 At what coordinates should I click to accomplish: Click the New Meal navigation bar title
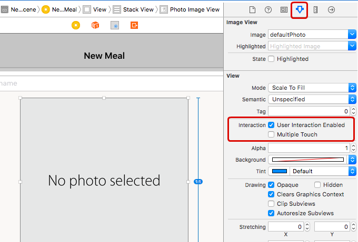(x=104, y=56)
